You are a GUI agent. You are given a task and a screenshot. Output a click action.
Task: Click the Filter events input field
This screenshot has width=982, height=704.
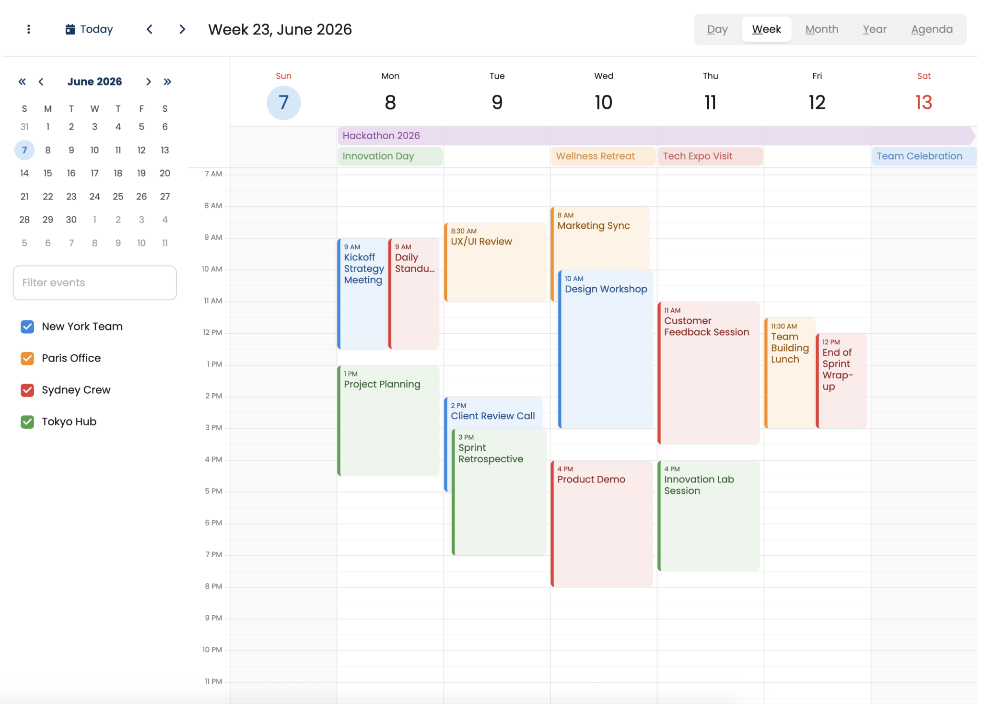[94, 282]
